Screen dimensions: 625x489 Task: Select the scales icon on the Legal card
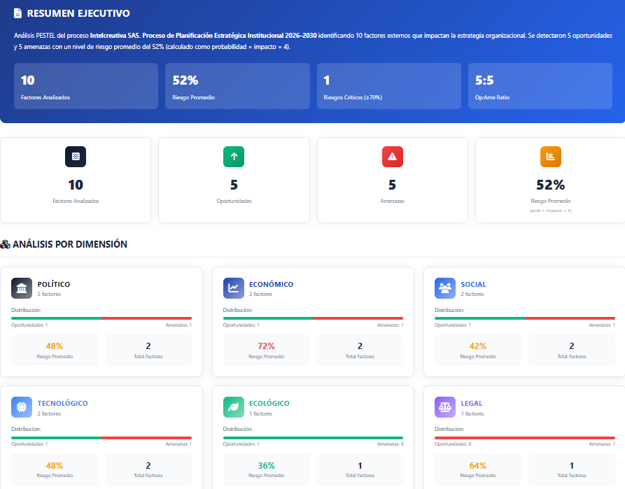445,406
